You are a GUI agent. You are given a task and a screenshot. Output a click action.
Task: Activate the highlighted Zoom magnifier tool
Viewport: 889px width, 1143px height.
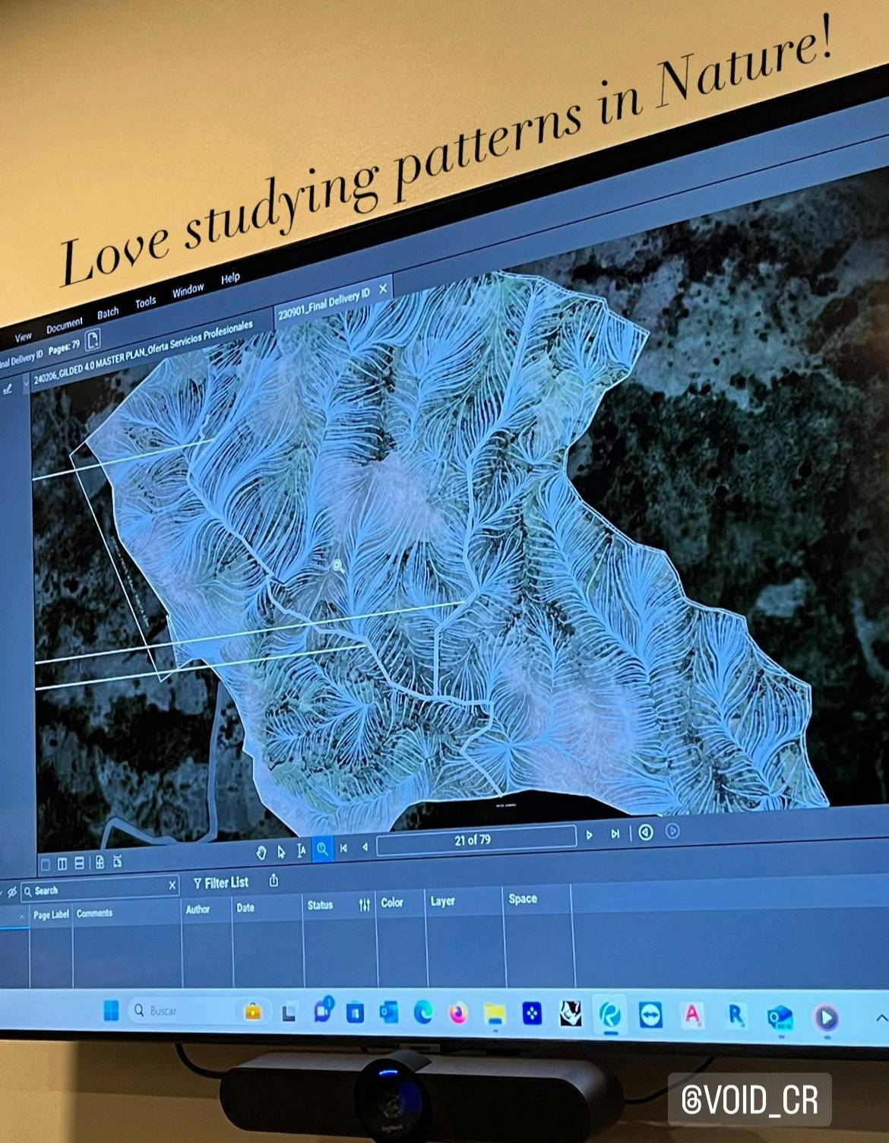click(322, 849)
